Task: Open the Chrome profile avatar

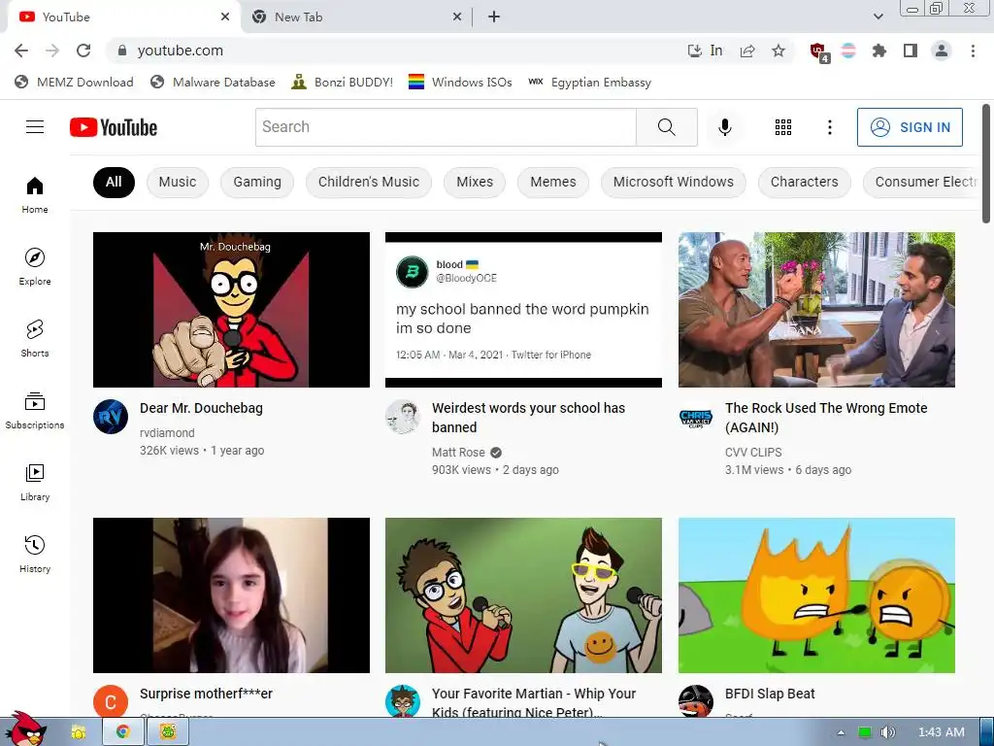Action: (942, 51)
